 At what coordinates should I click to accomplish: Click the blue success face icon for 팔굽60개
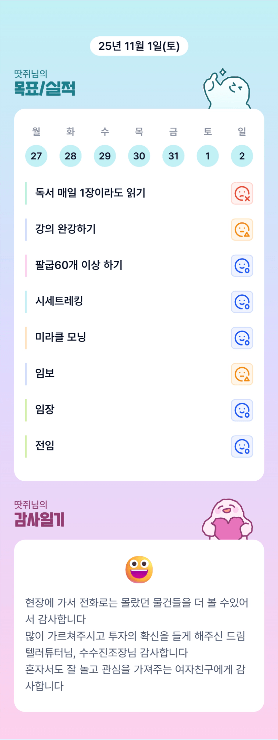click(242, 266)
